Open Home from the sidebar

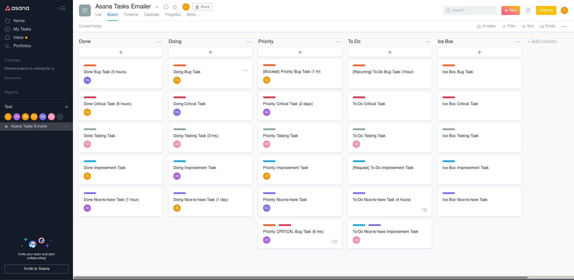[x=19, y=21]
